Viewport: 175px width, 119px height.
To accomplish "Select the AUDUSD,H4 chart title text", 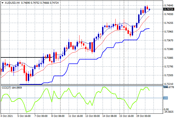I will [12, 3].
